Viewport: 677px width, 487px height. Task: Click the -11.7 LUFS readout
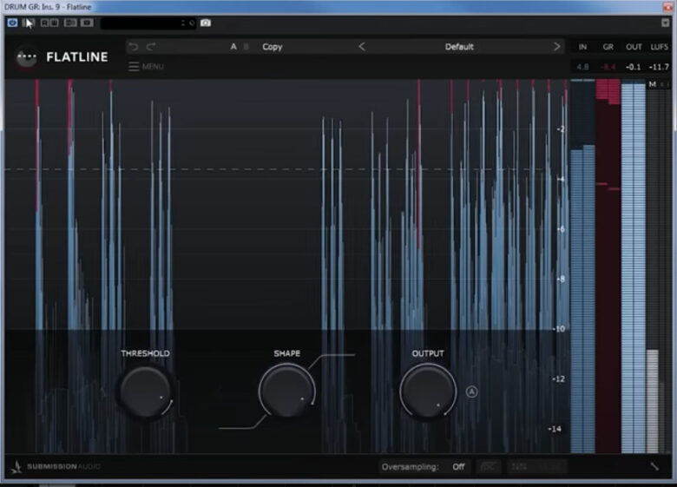click(x=659, y=67)
